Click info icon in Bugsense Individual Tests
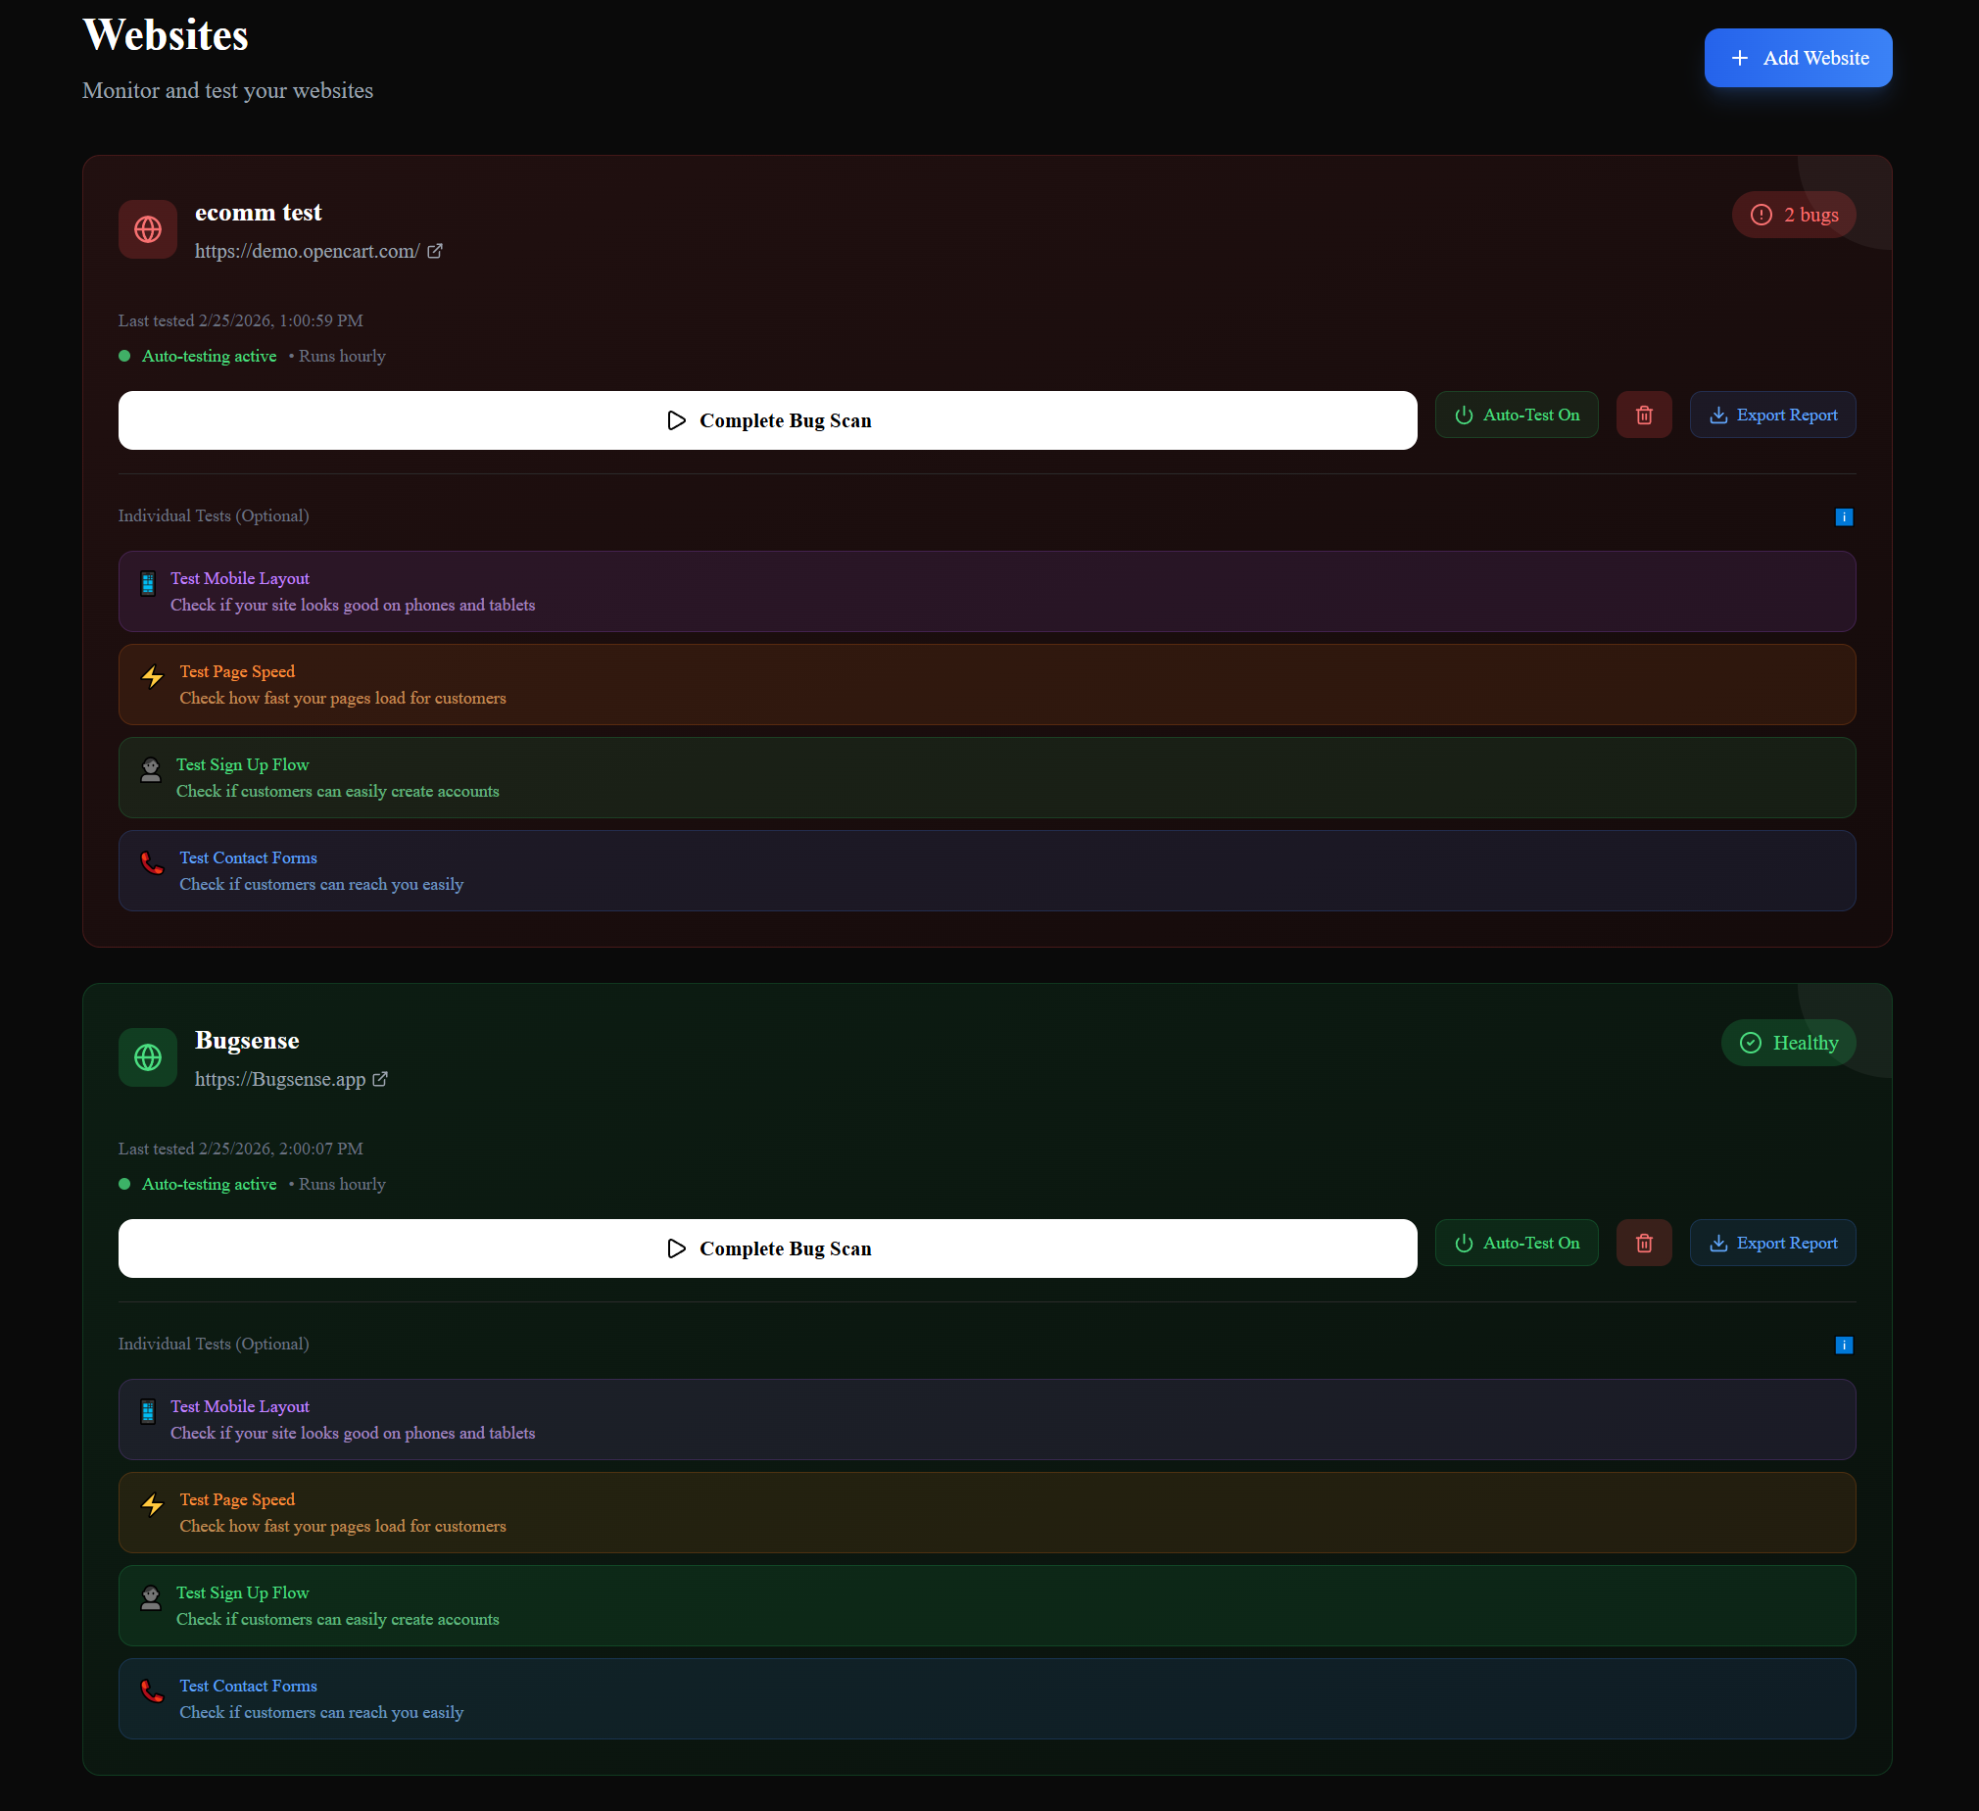The width and height of the screenshot is (1979, 1811). tap(1844, 1346)
